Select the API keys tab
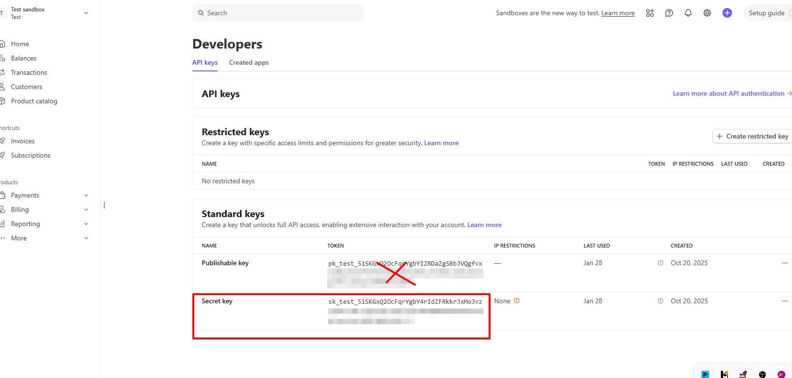This screenshot has height=378, width=792. pyautogui.click(x=205, y=62)
